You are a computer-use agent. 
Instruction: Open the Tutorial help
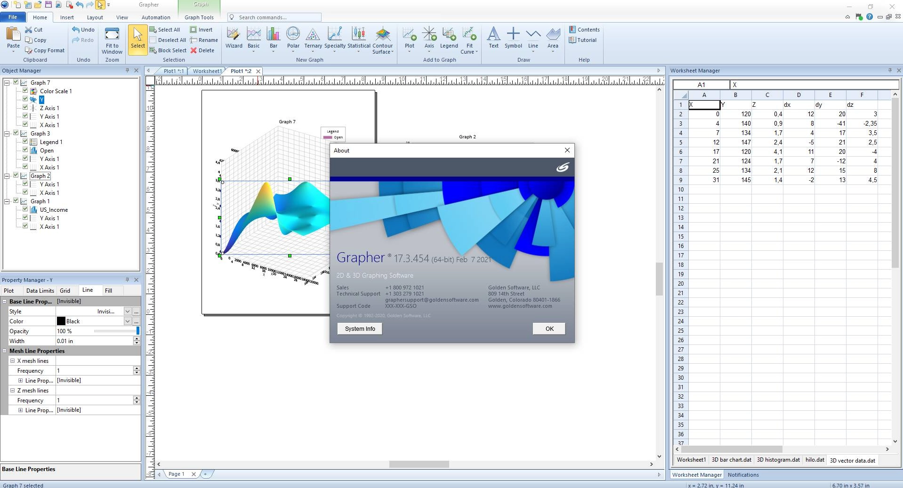(x=582, y=40)
